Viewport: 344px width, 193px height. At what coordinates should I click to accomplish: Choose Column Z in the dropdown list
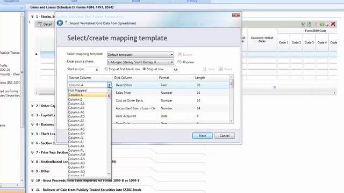87,99
